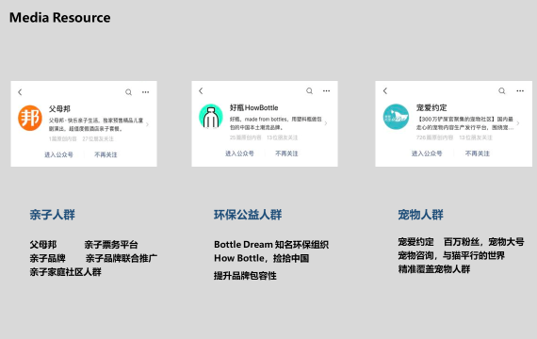
Task: Select the 宠物人群 blue heading
Action: [420, 215]
